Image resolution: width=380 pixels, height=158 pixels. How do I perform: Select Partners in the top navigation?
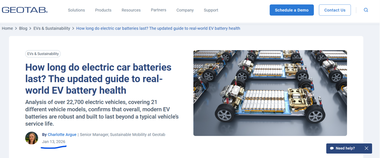coord(158,10)
